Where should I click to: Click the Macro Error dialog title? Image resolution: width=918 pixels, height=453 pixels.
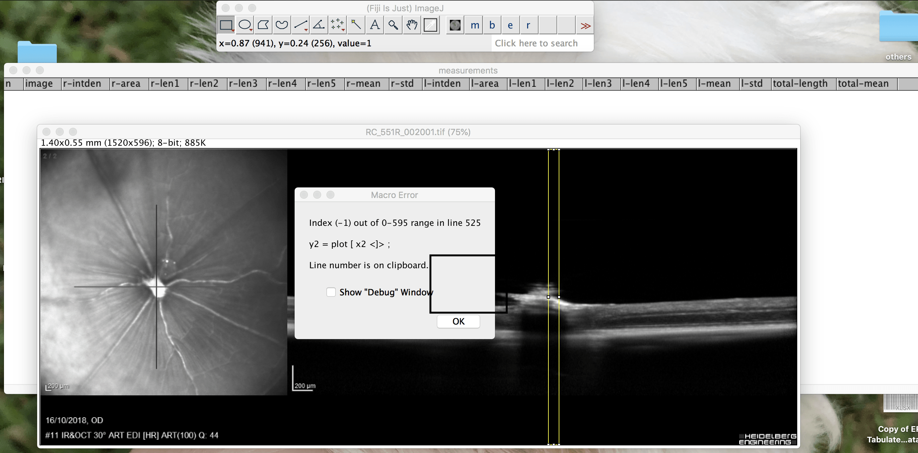pos(394,195)
